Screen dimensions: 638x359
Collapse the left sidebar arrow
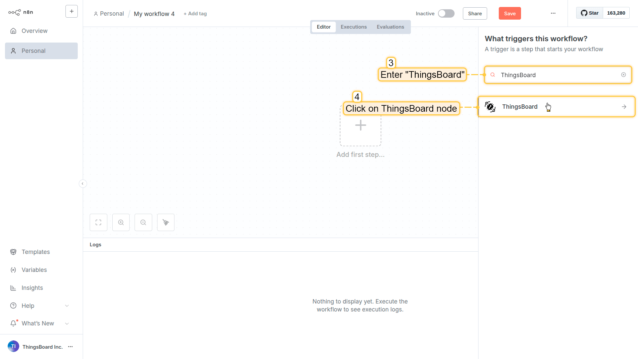[83, 183]
